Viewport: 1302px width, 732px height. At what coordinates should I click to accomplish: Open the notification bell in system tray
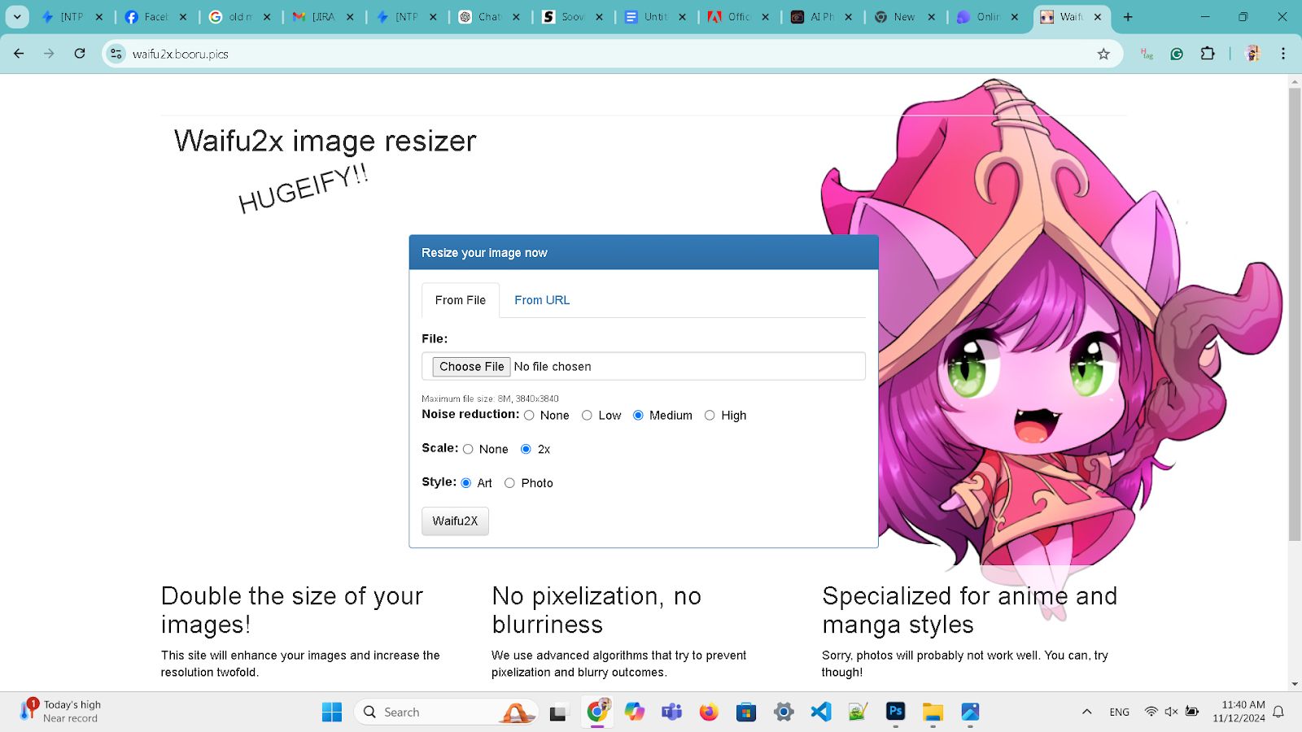click(x=1278, y=712)
